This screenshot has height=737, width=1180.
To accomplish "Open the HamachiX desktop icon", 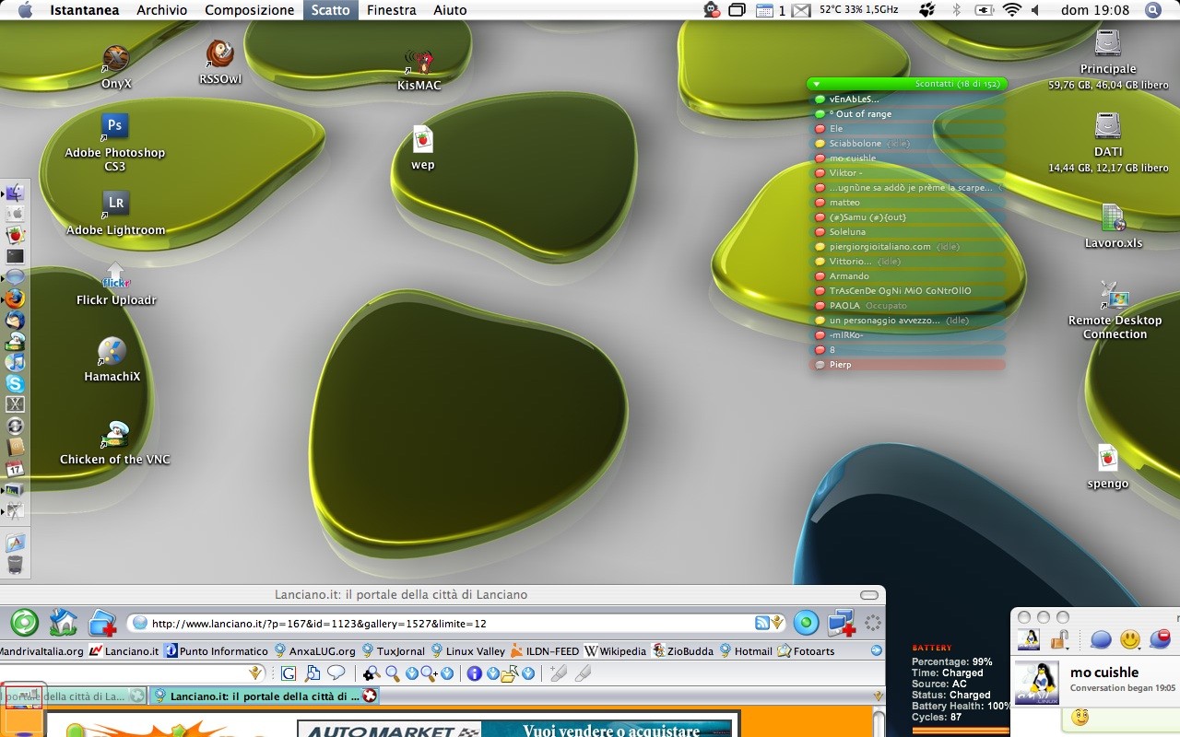I will point(112,351).
